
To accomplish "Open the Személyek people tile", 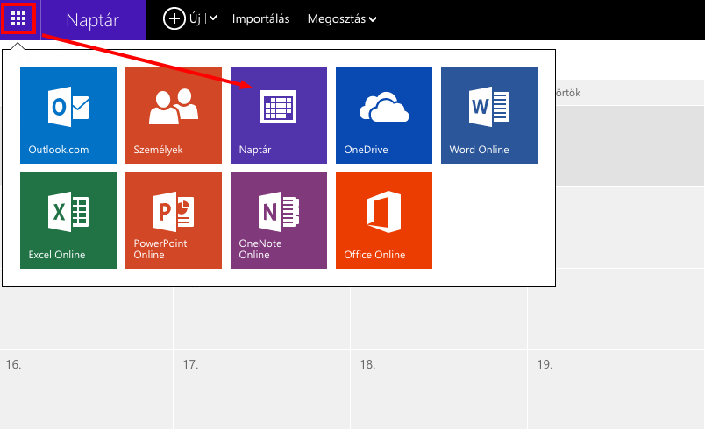I will coord(174,116).
